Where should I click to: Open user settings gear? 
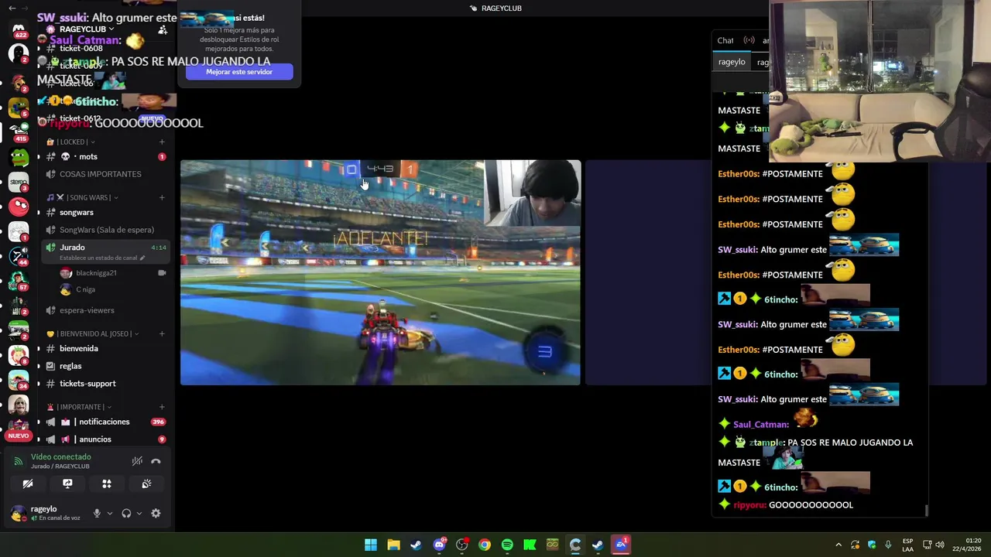pos(156,513)
